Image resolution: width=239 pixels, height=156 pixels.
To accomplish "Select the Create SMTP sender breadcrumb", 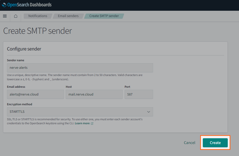I will pyautogui.click(x=104, y=16).
